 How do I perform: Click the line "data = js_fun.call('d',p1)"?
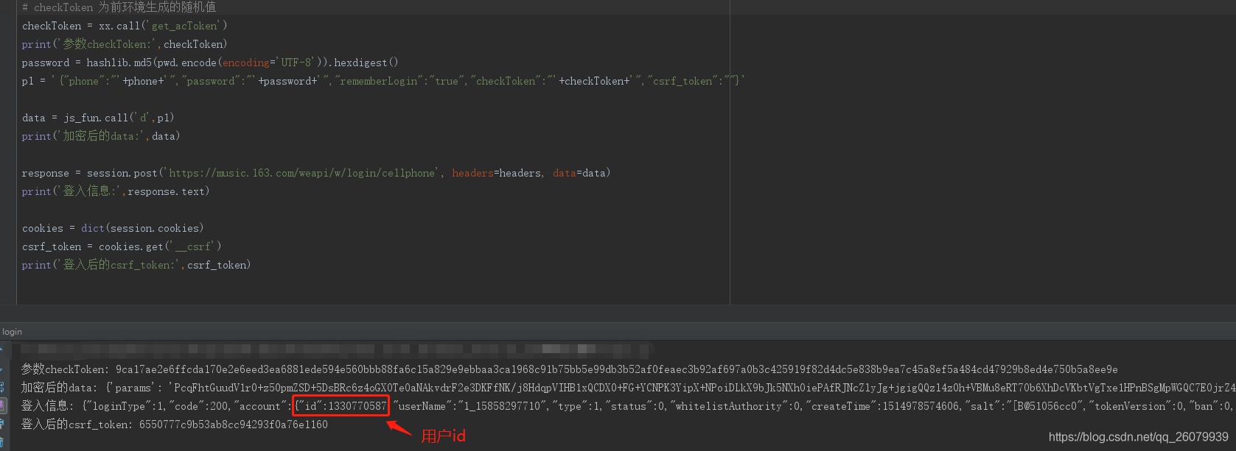tap(98, 118)
